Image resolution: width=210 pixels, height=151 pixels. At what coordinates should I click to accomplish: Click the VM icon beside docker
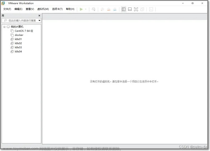coord(12,35)
